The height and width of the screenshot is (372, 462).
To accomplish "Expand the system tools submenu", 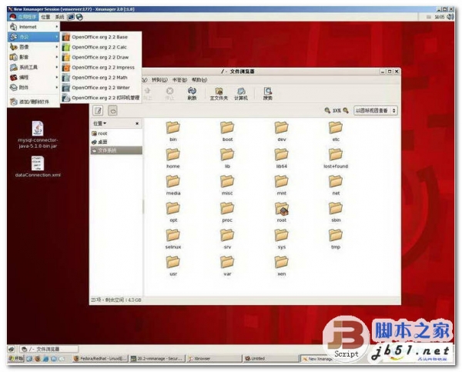I will pos(34,67).
